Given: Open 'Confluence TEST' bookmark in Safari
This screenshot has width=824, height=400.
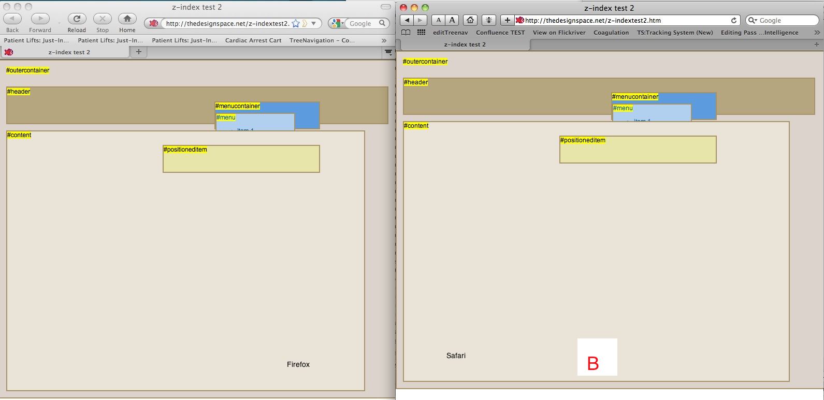Looking at the screenshot, I should 500,33.
